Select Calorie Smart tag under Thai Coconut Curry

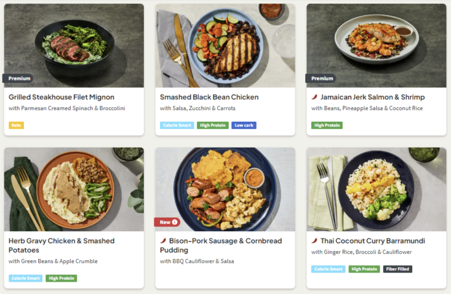329,269
